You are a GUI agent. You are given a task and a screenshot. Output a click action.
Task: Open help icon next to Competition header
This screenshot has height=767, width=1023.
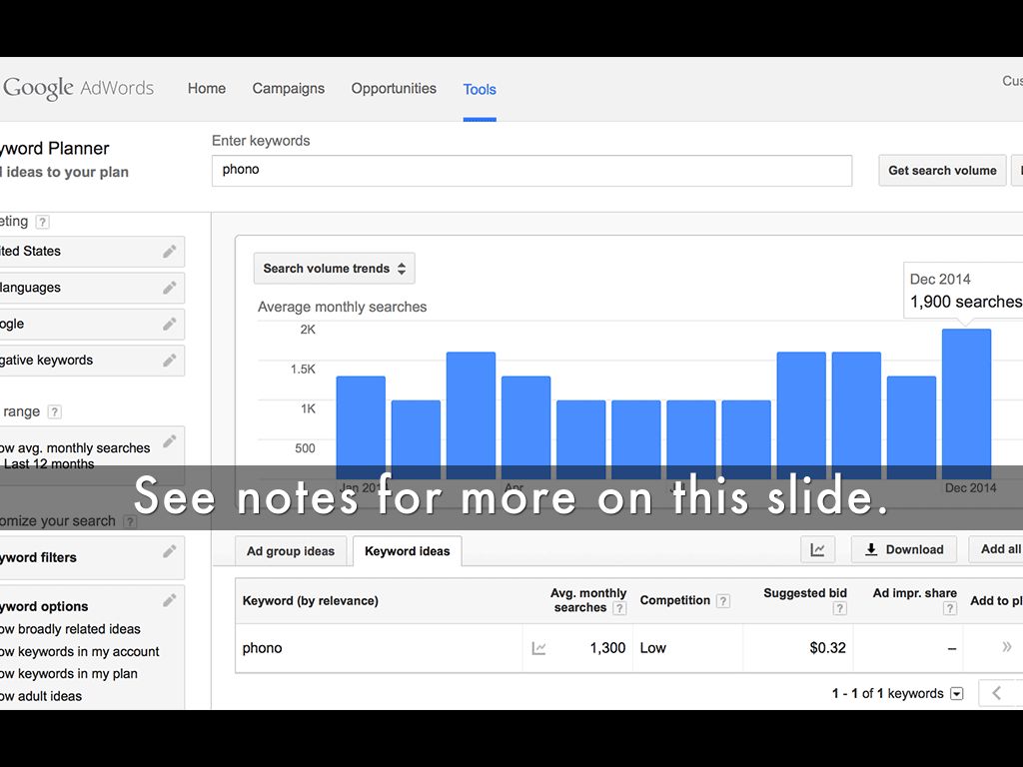pyautogui.click(x=723, y=601)
